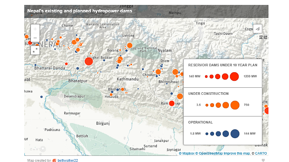Click the Bharatpur city label
The height and width of the screenshot is (162, 289).
click(x=78, y=81)
